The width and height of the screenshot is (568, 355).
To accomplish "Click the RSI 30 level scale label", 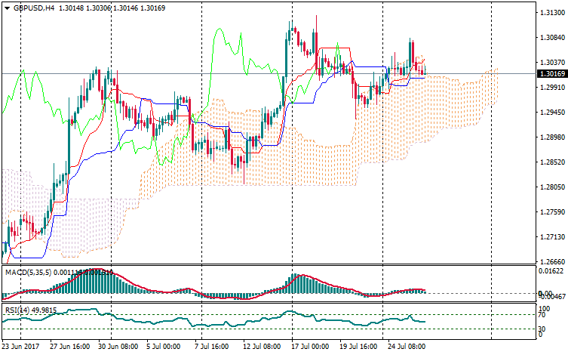I will point(542,329).
